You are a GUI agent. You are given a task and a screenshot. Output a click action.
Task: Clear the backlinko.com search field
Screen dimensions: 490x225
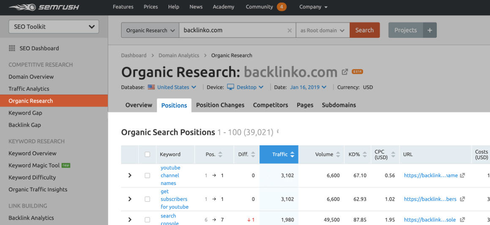pyautogui.click(x=289, y=30)
